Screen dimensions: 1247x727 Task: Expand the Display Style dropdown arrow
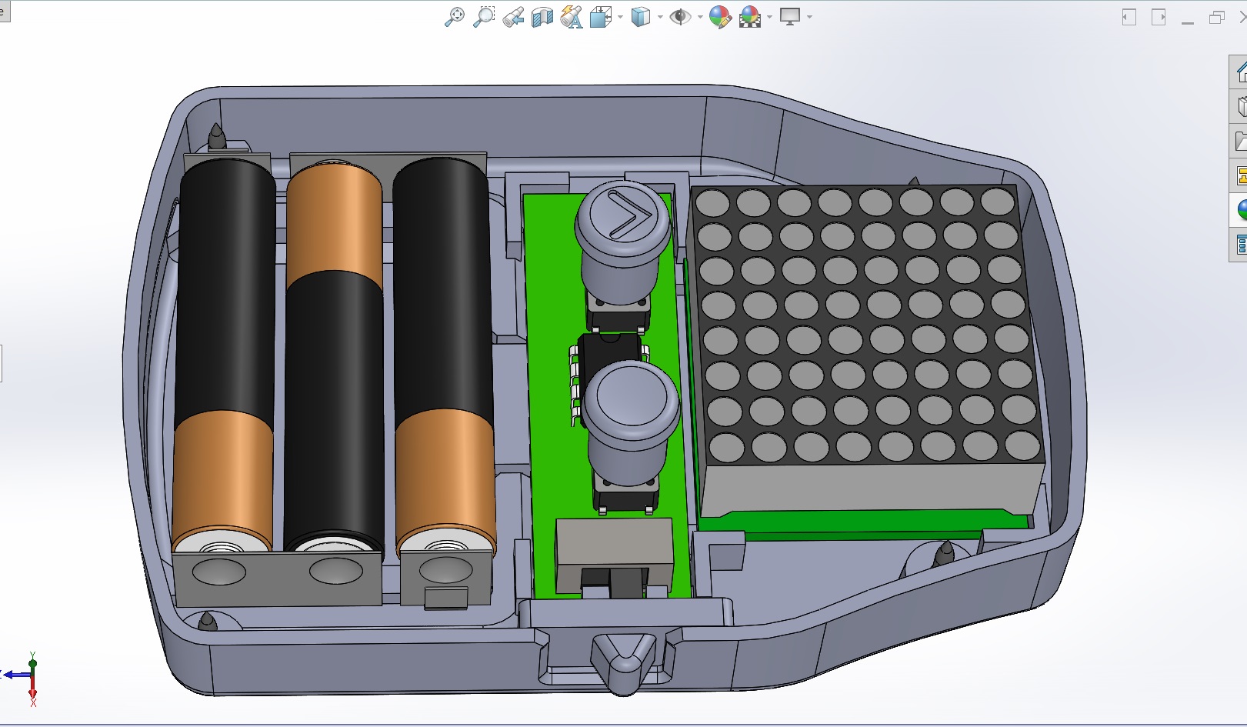660,17
